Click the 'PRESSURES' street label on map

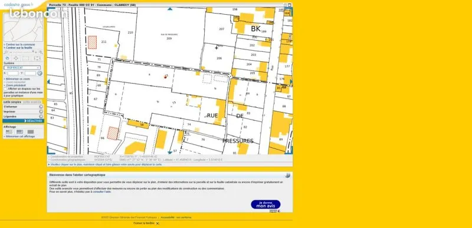(238, 141)
